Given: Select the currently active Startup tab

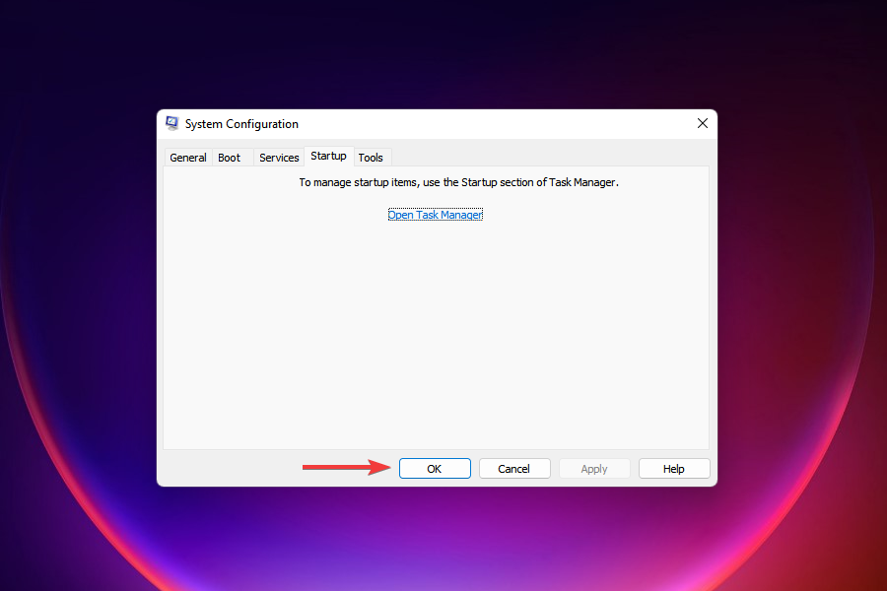Looking at the screenshot, I should coord(328,156).
